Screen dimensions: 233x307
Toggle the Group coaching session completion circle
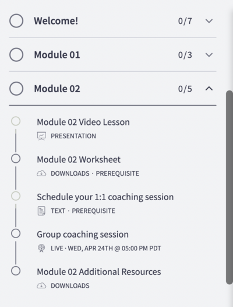tap(16, 233)
